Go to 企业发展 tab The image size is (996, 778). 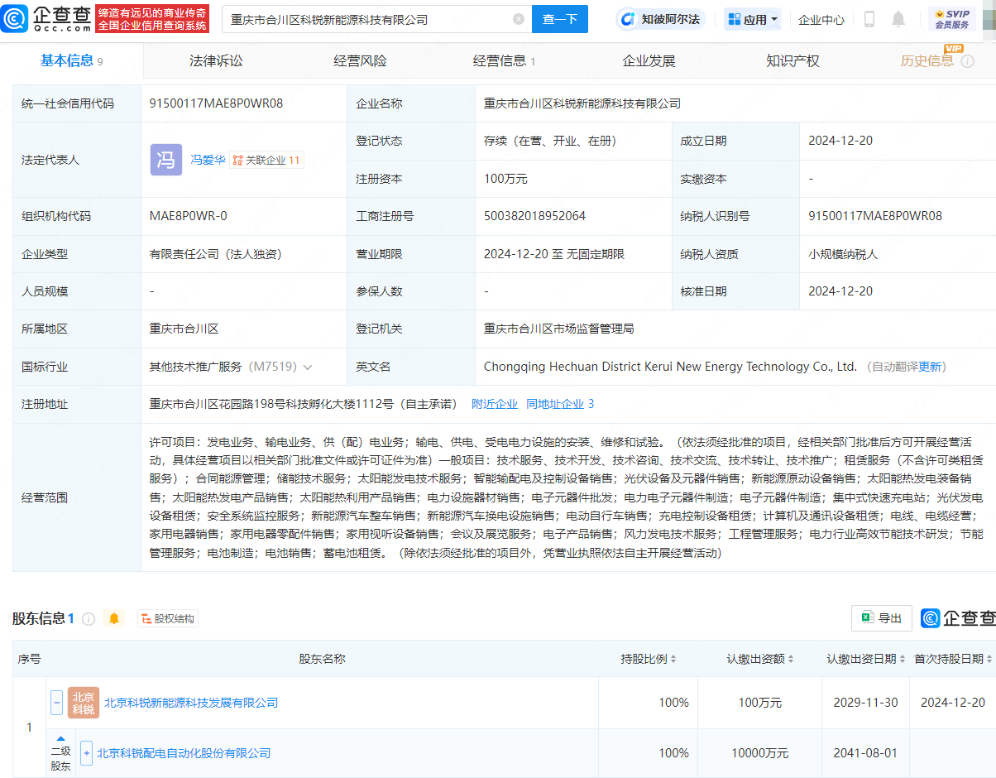(649, 60)
